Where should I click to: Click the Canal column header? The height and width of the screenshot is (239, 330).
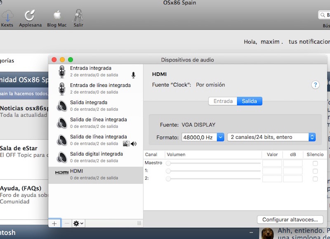(151, 154)
